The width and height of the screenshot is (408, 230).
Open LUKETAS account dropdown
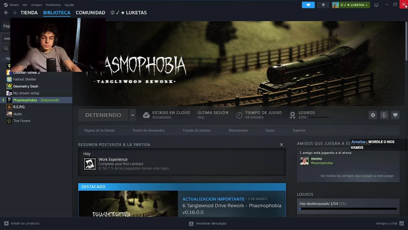[x=351, y=5]
